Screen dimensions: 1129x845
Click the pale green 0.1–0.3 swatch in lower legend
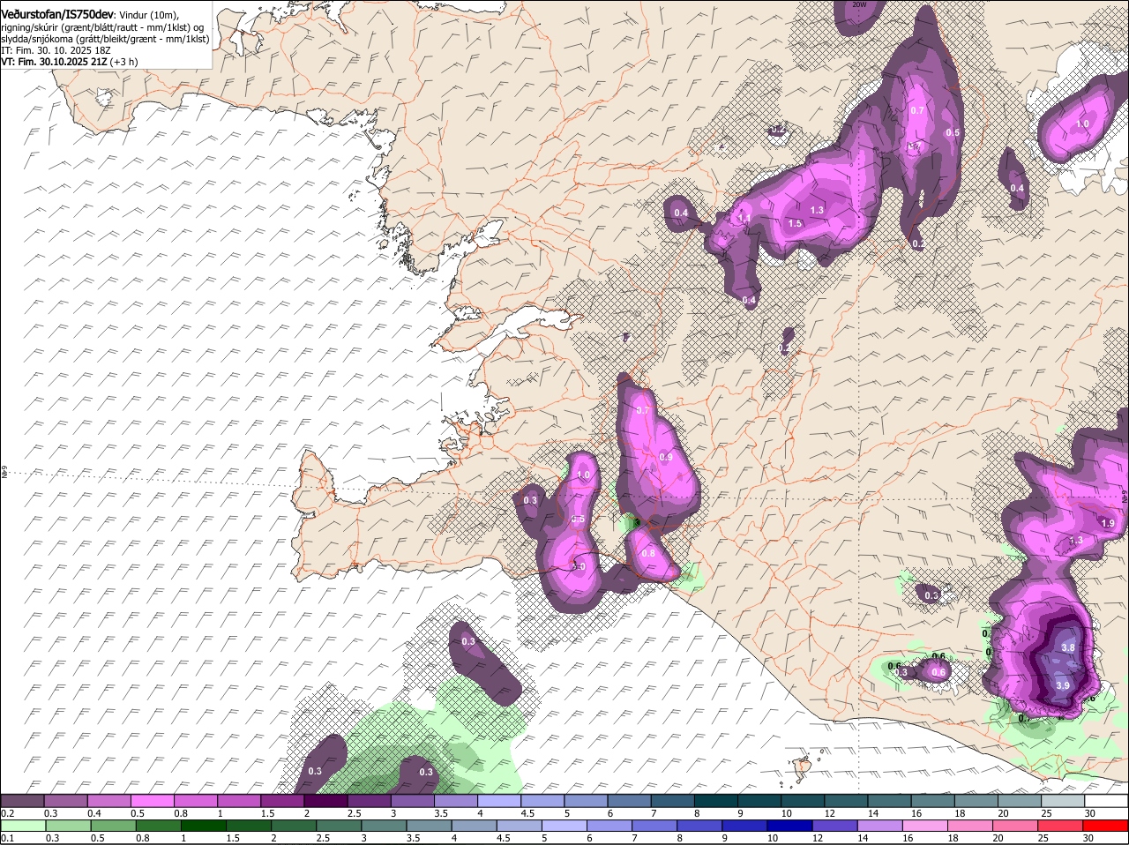tap(23, 826)
